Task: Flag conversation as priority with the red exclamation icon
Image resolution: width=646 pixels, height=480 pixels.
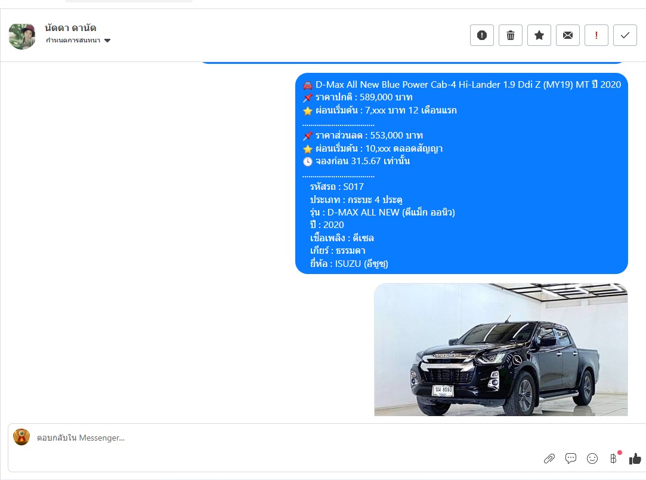Action: (596, 35)
